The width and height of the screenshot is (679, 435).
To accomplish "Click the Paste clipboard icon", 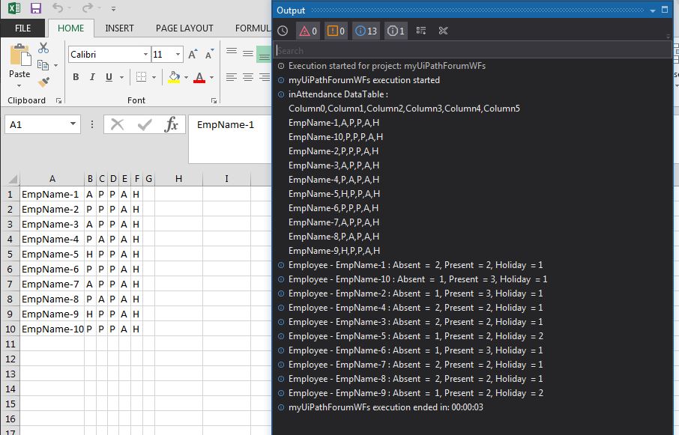I will click(x=20, y=55).
